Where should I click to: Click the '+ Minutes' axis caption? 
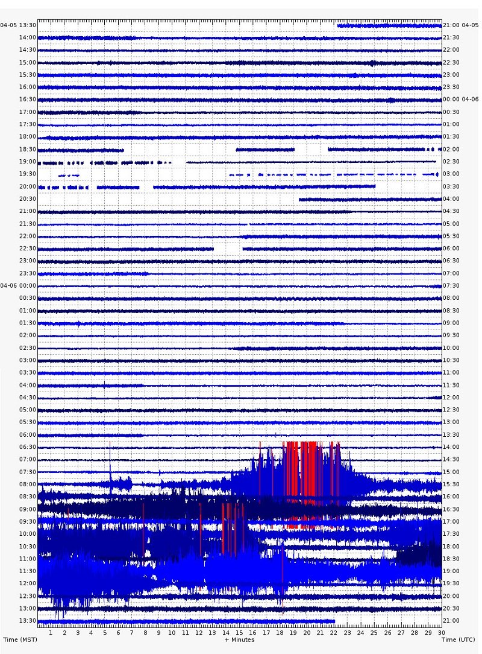pos(240,640)
